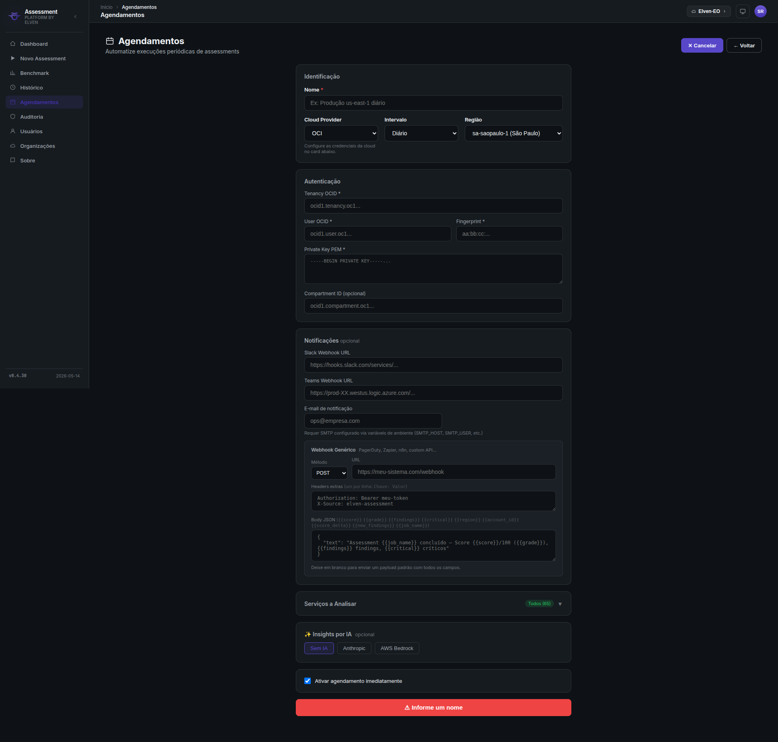The image size is (778, 742).
Task: Open Histórico in the sidebar
Action: pyautogui.click(x=44, y=87)
